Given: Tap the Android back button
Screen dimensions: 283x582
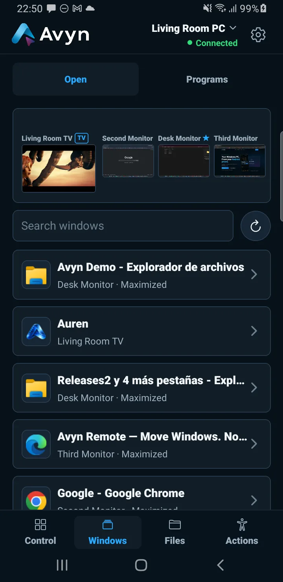Looking at the screenshot, I should (x=221, y=565).
